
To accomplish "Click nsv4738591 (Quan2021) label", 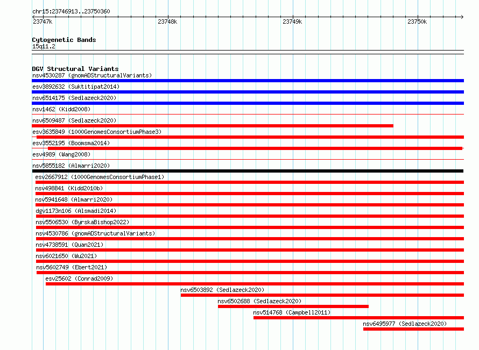I will (69, 245).
